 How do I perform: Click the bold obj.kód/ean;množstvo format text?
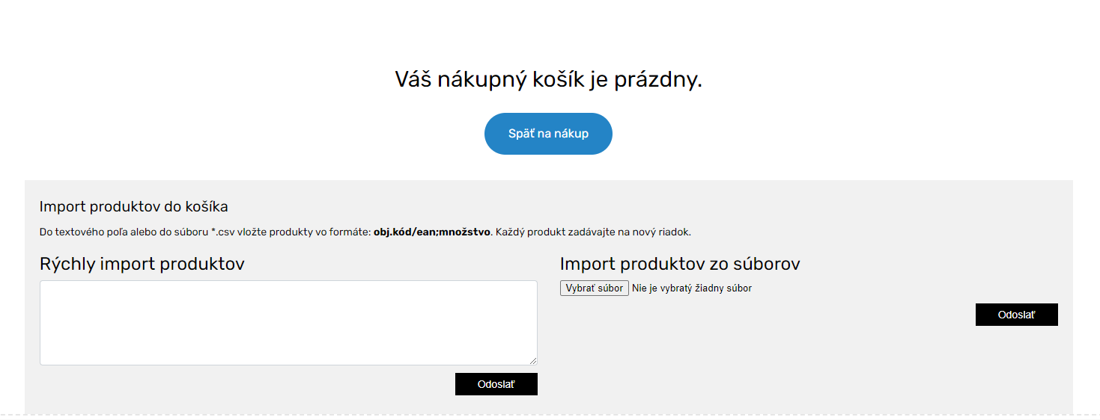(x=431, y=232)
